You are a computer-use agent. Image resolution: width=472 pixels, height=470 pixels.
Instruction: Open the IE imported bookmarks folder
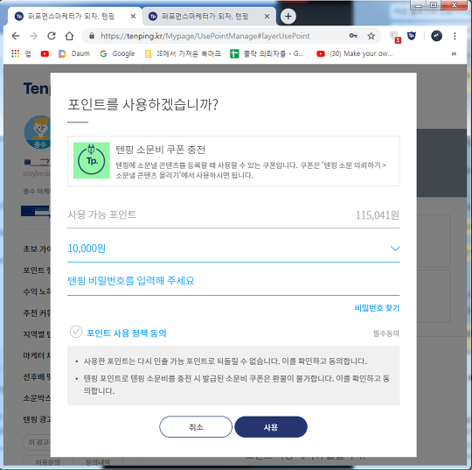tap(183, 53)
